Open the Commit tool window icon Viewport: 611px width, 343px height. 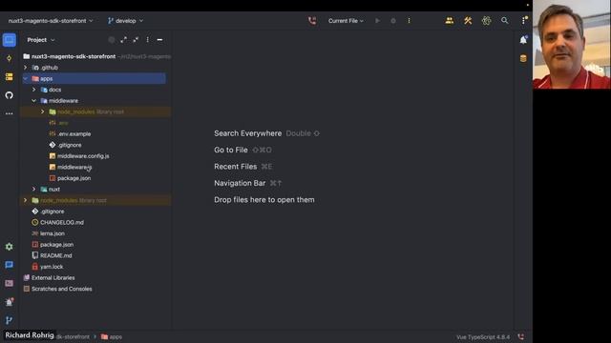point(9,58)
